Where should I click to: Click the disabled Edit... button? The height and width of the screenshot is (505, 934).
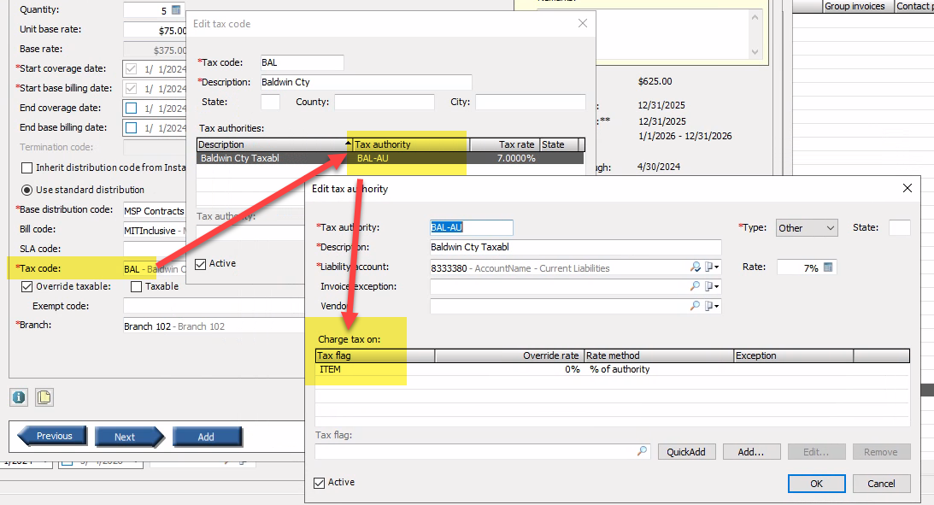[815, 452]
